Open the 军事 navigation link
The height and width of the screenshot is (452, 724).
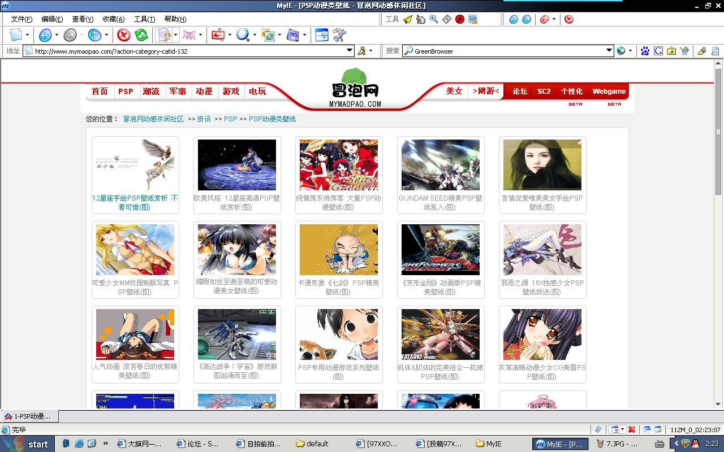coord(178,92)
